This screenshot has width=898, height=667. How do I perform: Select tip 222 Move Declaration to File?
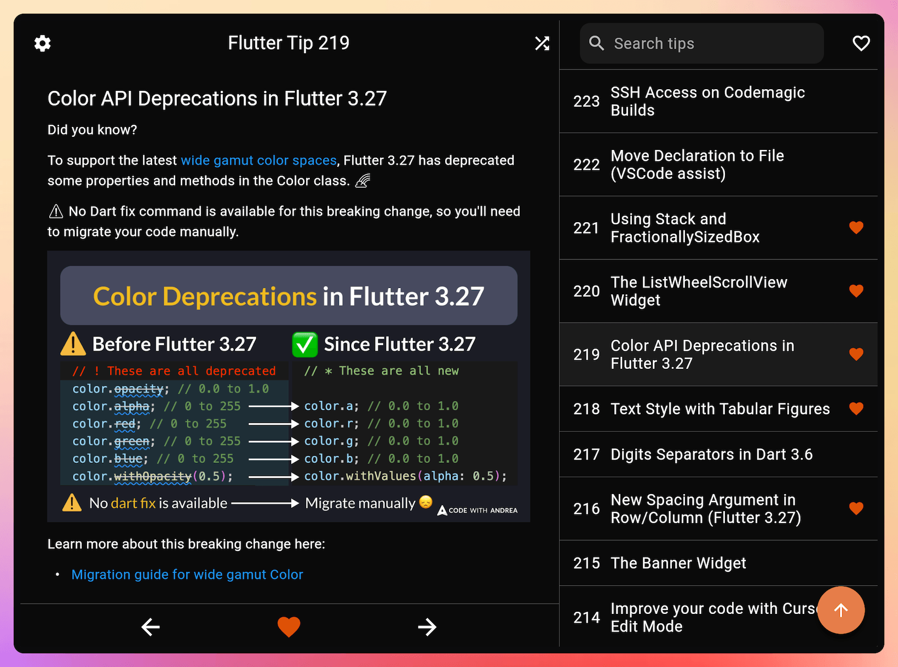click(x=697, y=164)
